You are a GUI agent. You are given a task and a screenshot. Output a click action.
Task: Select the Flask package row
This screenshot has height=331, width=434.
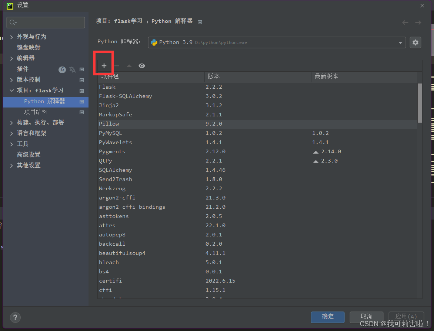[x=258, y=87]
